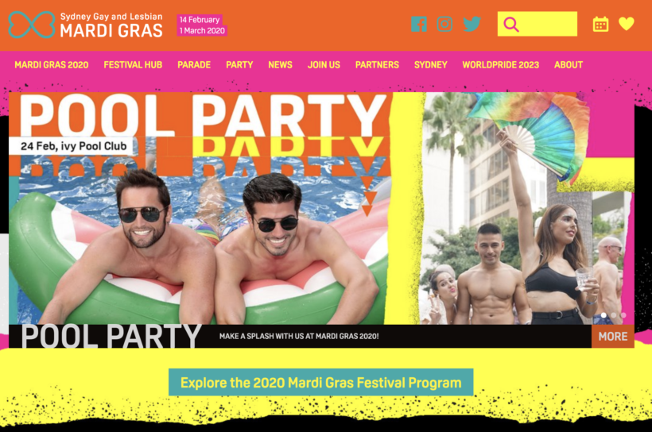Open the Facebook social icon
This screenshot has width=652, height=432.
coord(419,24)
